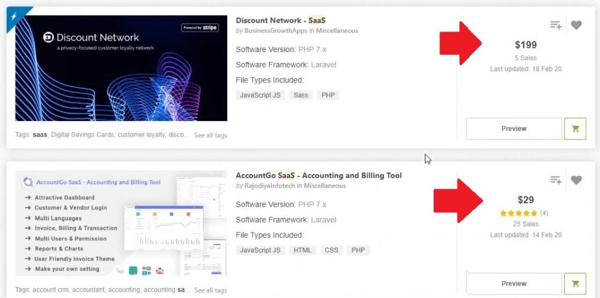Add AccountGo SaaS to cart
The width and height of the screenshot is (600, 298).
coord(575,283)
